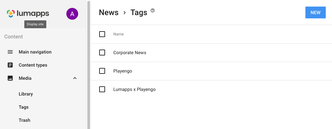Click the breadcrumb arrow between News and Tags
The width and height of the screenshot is (332, 129).
[x=124, y=13]
